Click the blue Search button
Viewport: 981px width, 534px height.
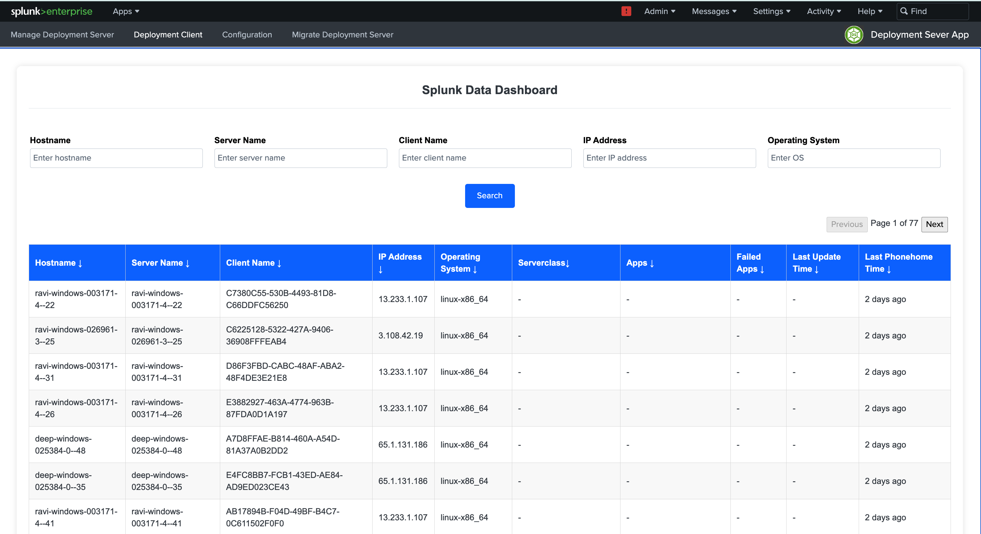pos(489,196)
